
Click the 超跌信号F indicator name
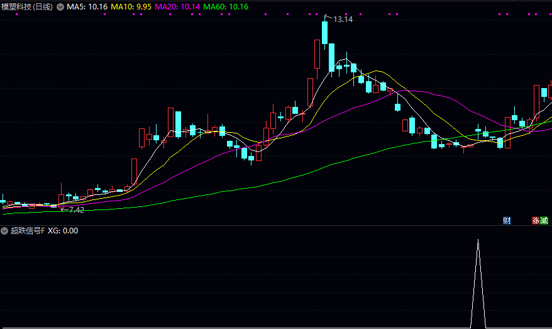(27, 231)
